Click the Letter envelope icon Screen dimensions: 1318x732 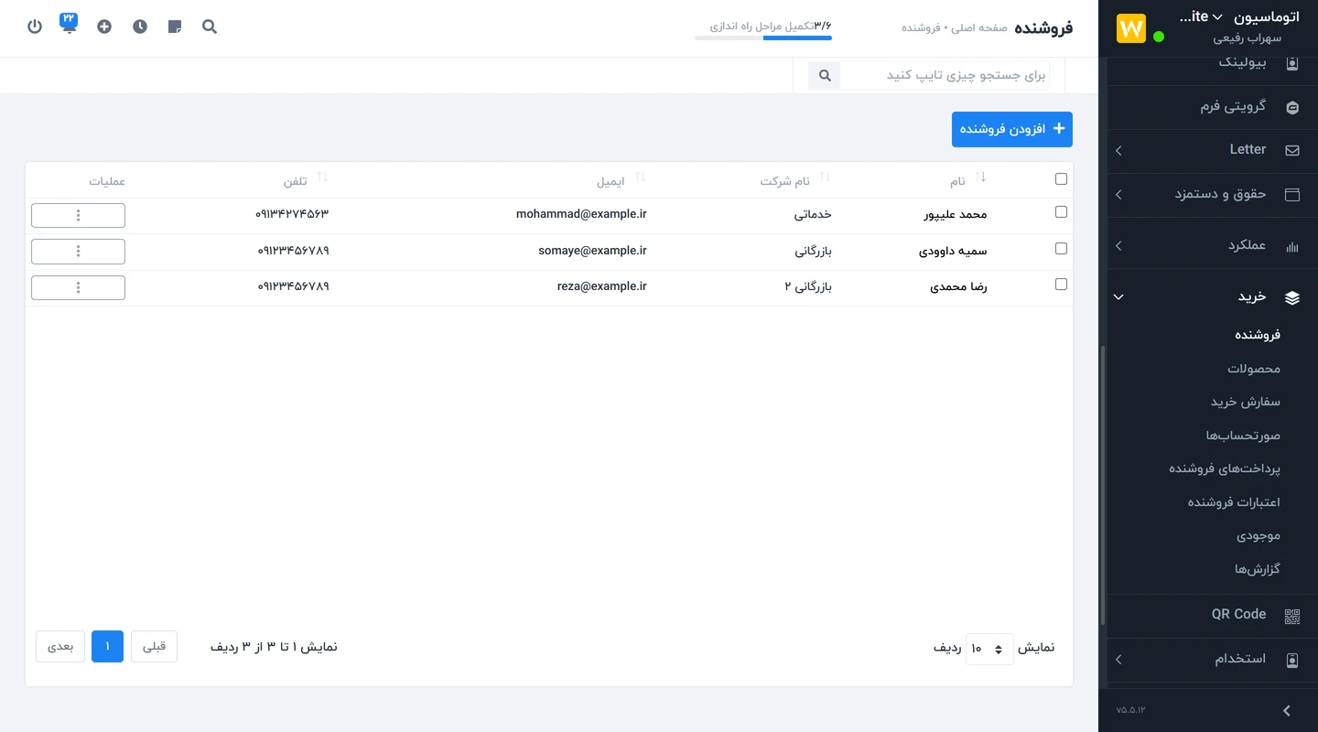(1292, 150)
